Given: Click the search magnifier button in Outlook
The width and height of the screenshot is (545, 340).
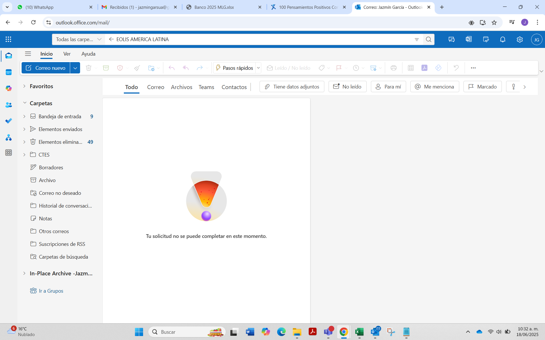Looking at the screenshot, I should coord(429,39).
